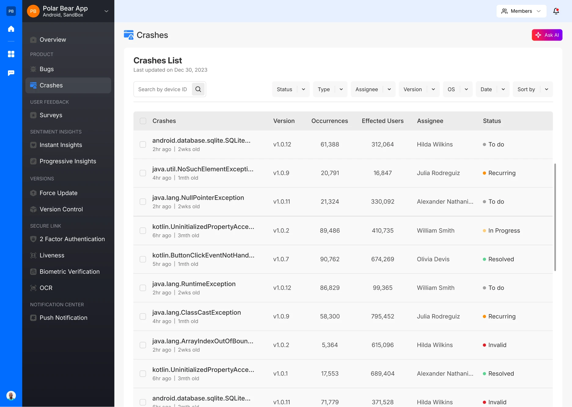Click the PB workspace logo icon
The width and height of the screenshot is (572, 407).
[11, 11]
